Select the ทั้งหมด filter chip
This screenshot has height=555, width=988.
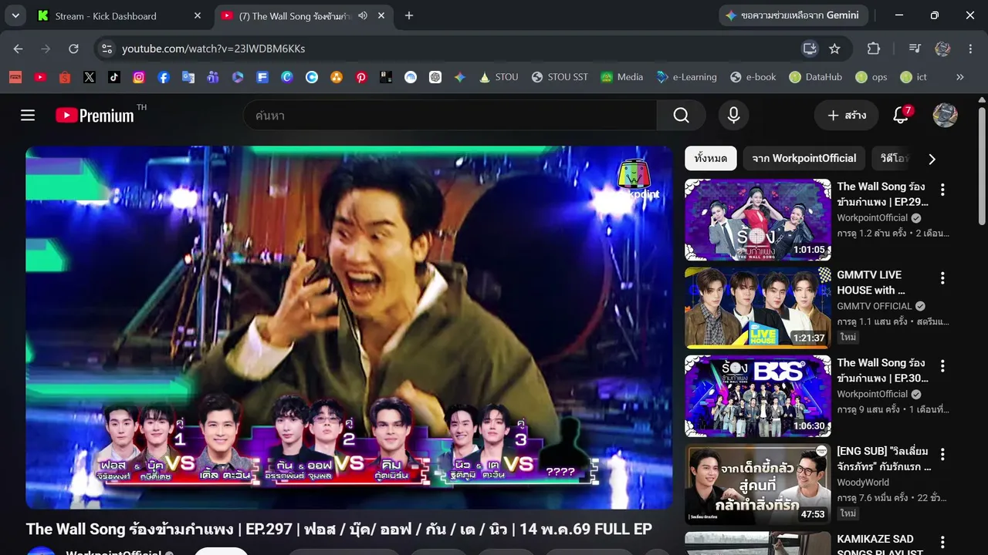[x=710, y=158]
